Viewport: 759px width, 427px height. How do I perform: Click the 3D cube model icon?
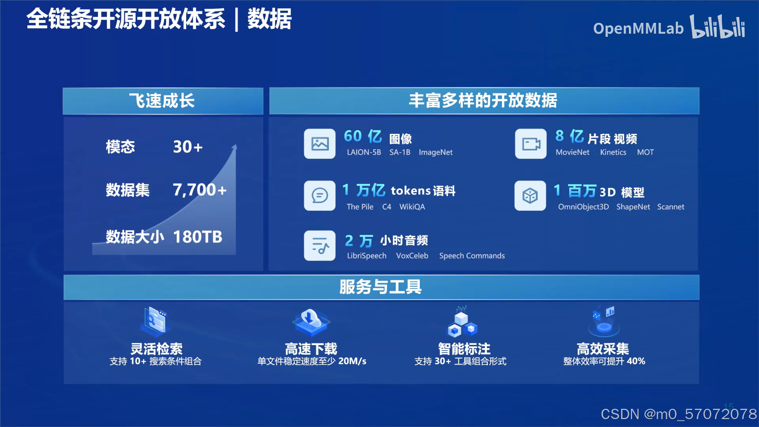(530, 196)
